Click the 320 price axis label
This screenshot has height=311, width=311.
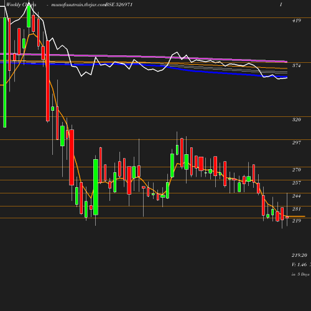pyautogui.click(x=296, y=119)
